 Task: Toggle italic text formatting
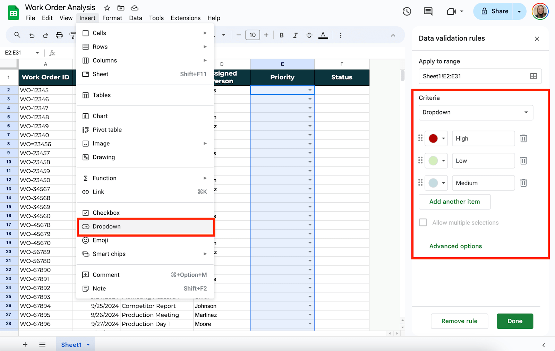(x=295, y=35)
